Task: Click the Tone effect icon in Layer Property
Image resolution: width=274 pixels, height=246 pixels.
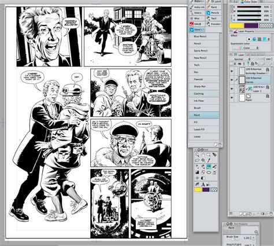Action: (260, 39)
